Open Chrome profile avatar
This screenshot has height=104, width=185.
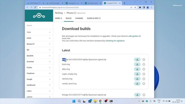[x=148, y=7]
